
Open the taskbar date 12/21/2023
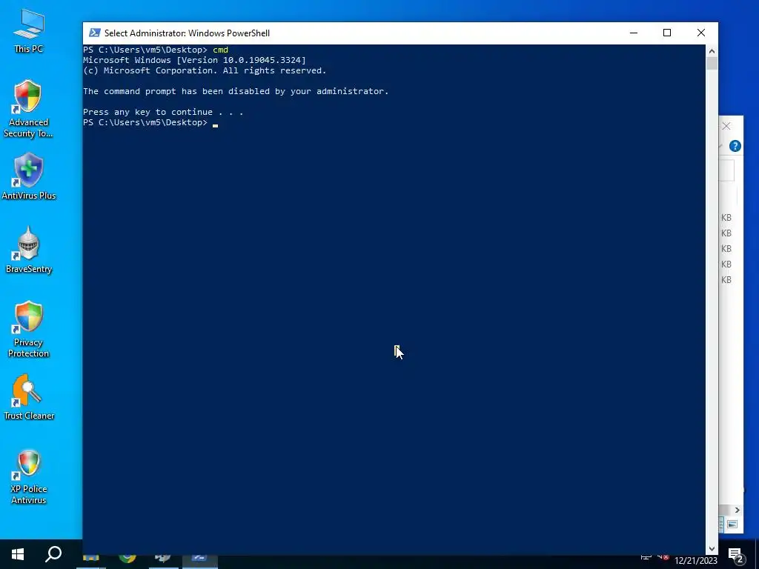[695, 561]
